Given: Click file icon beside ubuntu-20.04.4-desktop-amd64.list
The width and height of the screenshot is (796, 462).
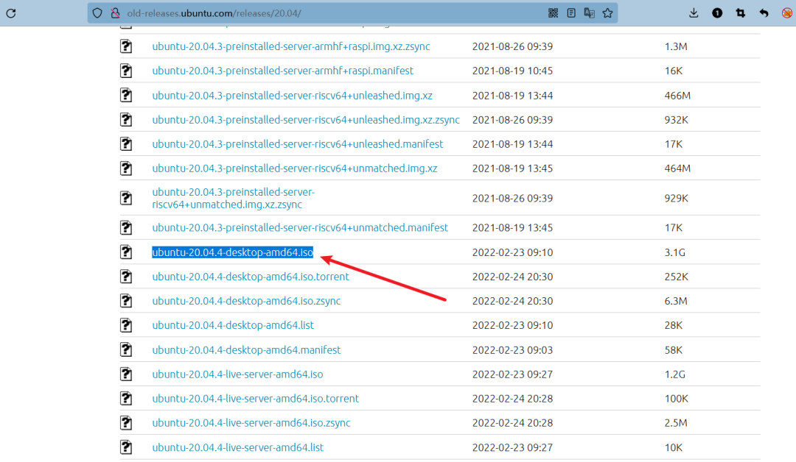Looking at the screenshot, I should 126,324.
